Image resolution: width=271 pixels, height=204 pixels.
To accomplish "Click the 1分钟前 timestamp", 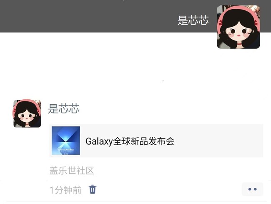I will (x=65, y=190).
